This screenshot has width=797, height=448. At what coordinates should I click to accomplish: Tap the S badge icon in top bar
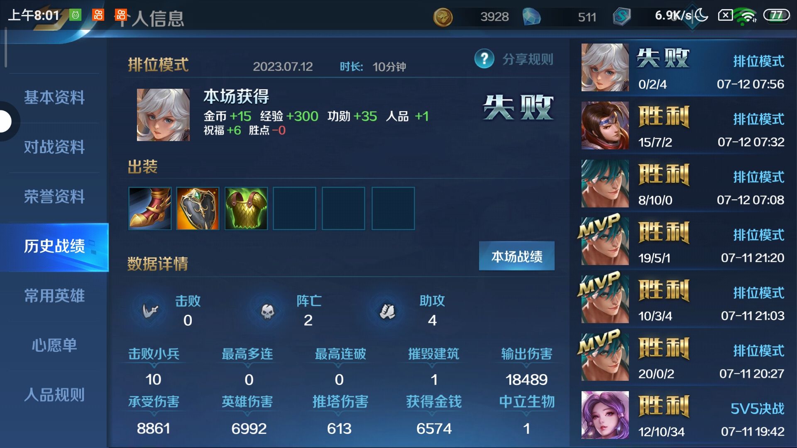[621, 17]
